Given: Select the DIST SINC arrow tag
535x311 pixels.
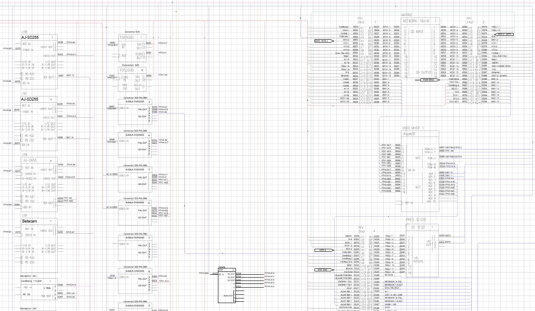Looking at the screenshot, I should [324, 270].
